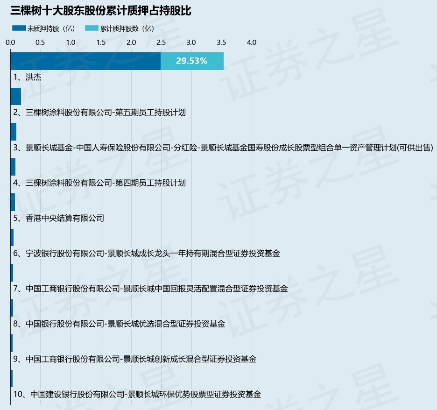Click the label 4、三棵树涂料股份有限公司-第四期员工持股计划
Image resolution: width=437 pixels, height=410 pixels.
(99, 183)
